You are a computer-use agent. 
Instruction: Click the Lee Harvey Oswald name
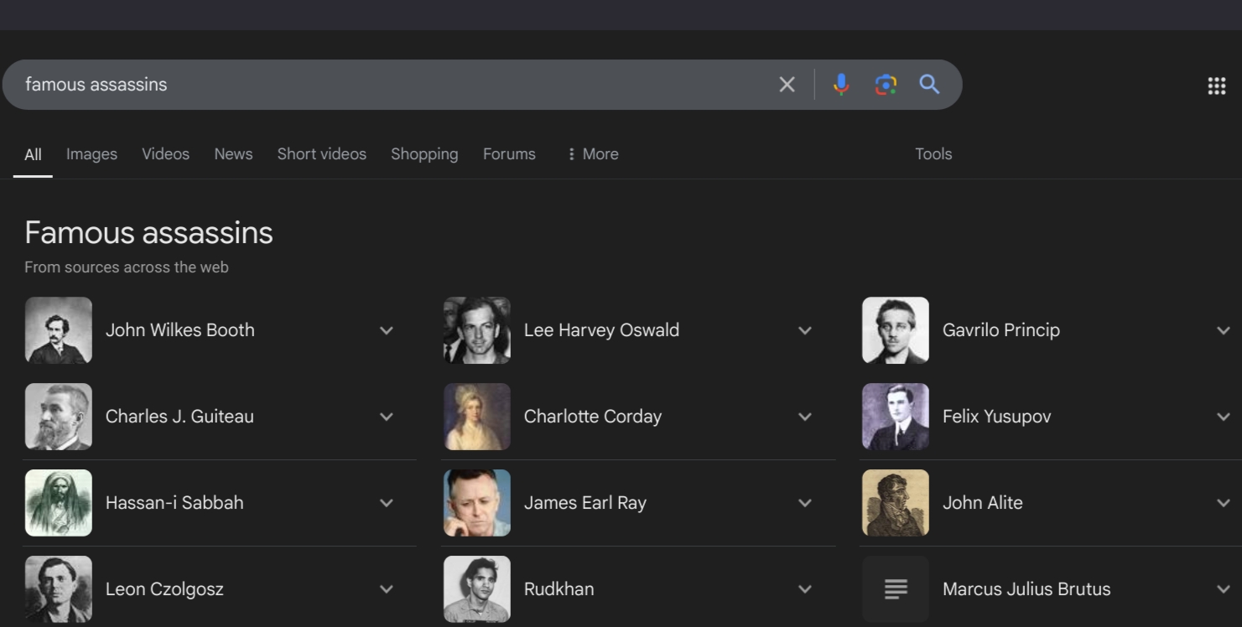pos(601,330)
